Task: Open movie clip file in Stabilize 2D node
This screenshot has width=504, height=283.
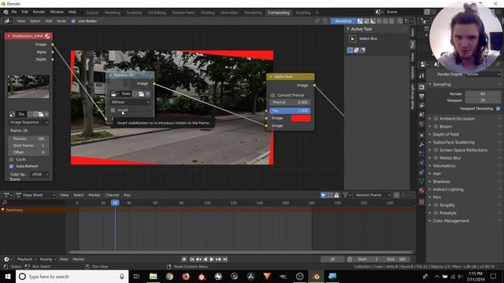Action: tap(141, 94)
